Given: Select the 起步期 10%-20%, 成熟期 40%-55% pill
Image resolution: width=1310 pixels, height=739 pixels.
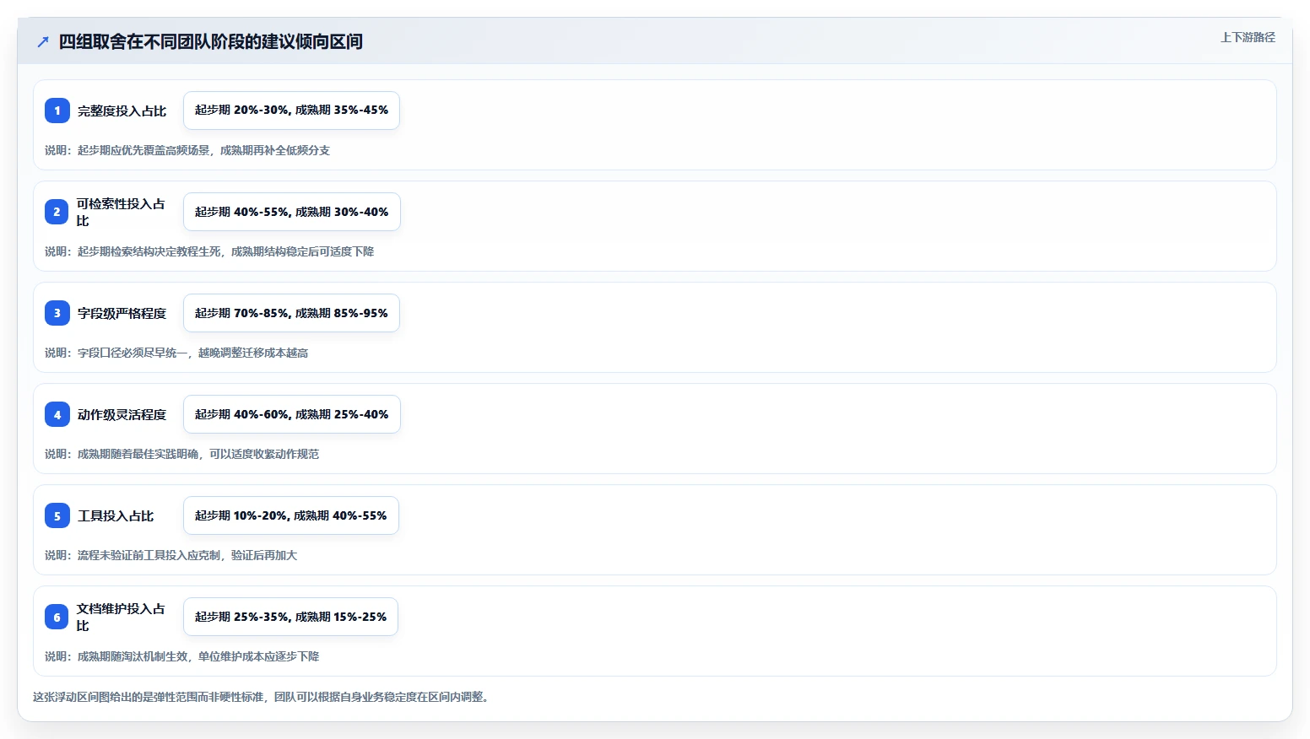Looking at the screenshot, I should [291, 515].
